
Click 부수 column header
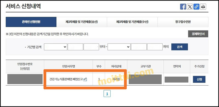coord(99,66)
